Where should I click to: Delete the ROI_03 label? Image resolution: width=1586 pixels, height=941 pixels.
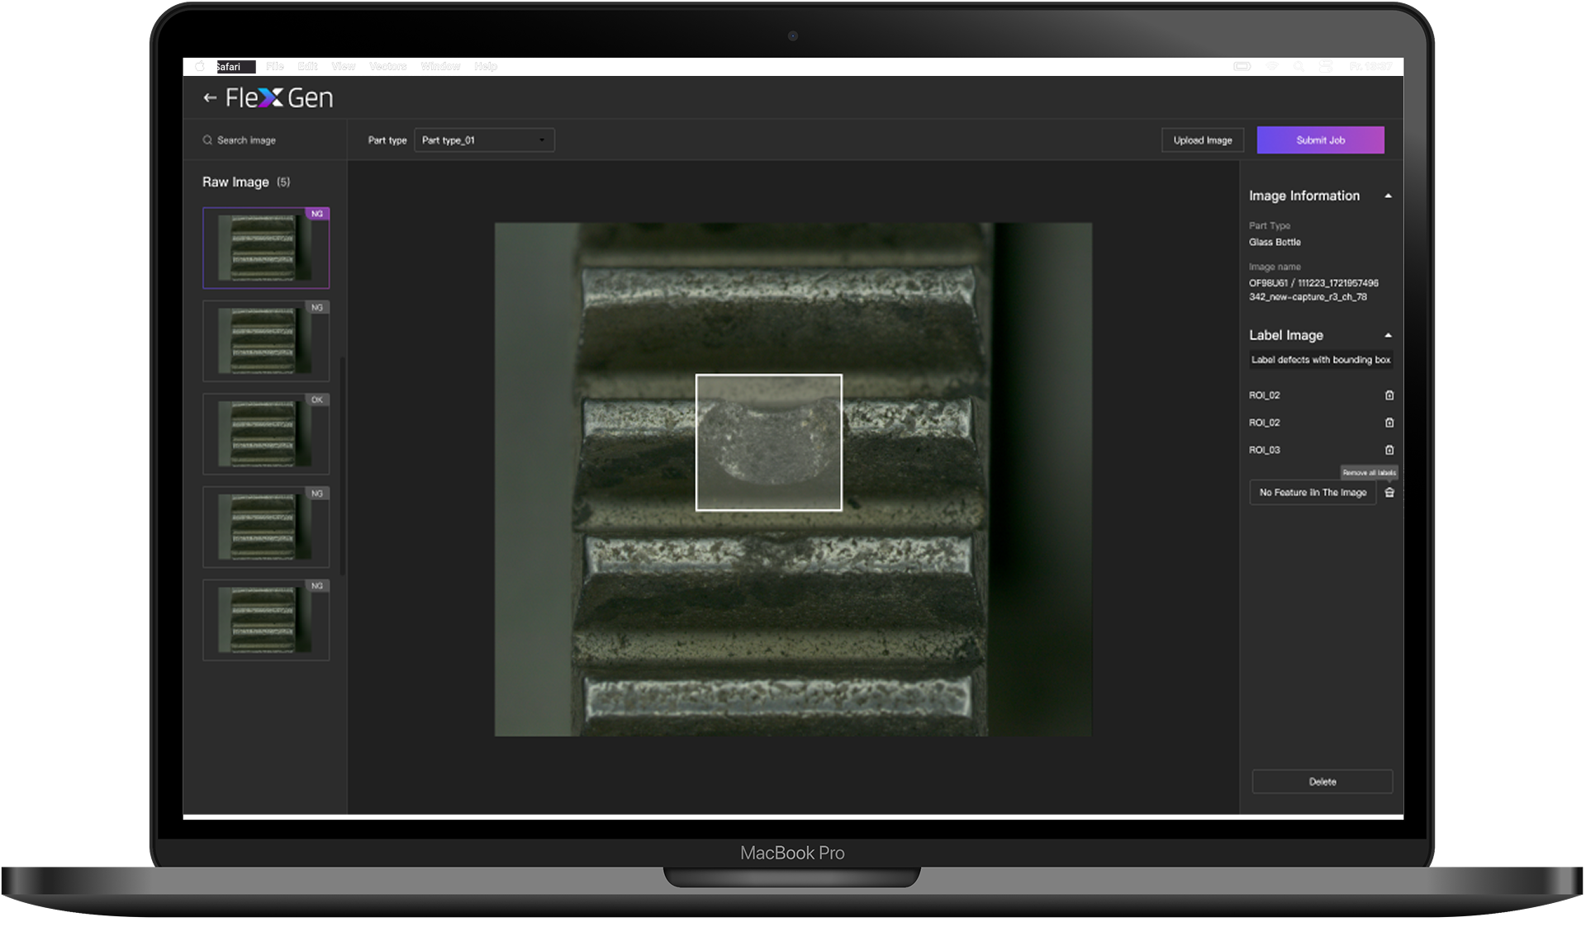click(x=1389, y=450)
